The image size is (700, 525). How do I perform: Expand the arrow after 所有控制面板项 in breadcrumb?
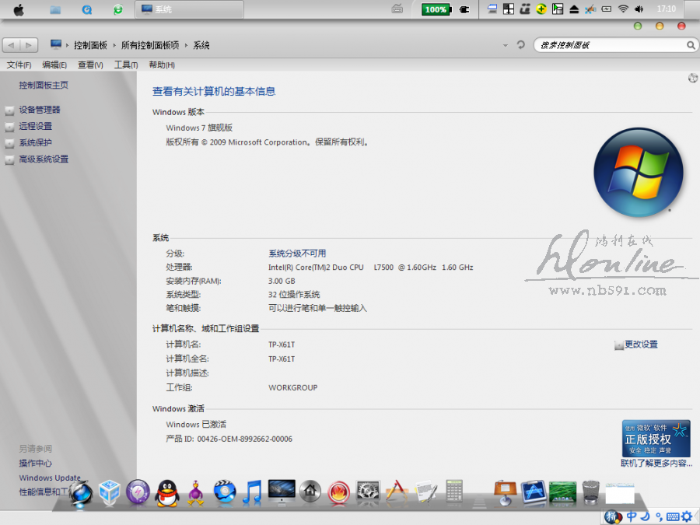pos(186,45)
